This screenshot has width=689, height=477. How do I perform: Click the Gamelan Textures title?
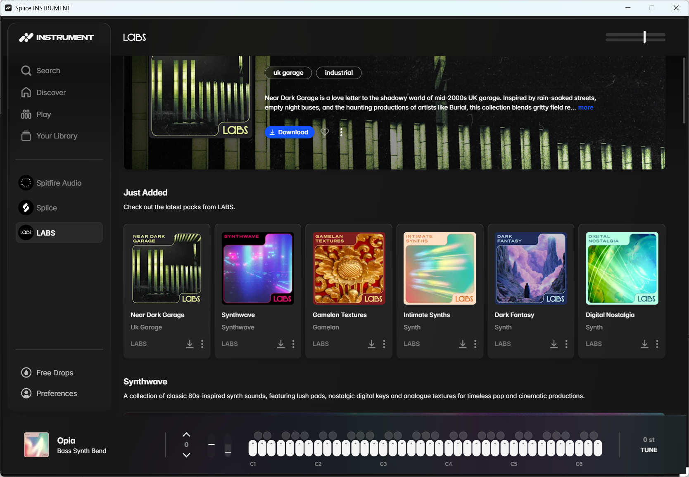pos(340,315)
